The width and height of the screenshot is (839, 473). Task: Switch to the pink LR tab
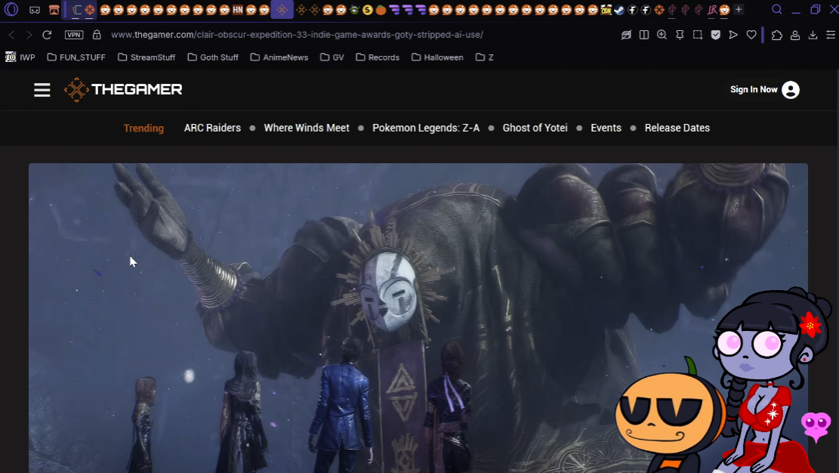click(711, 10)
